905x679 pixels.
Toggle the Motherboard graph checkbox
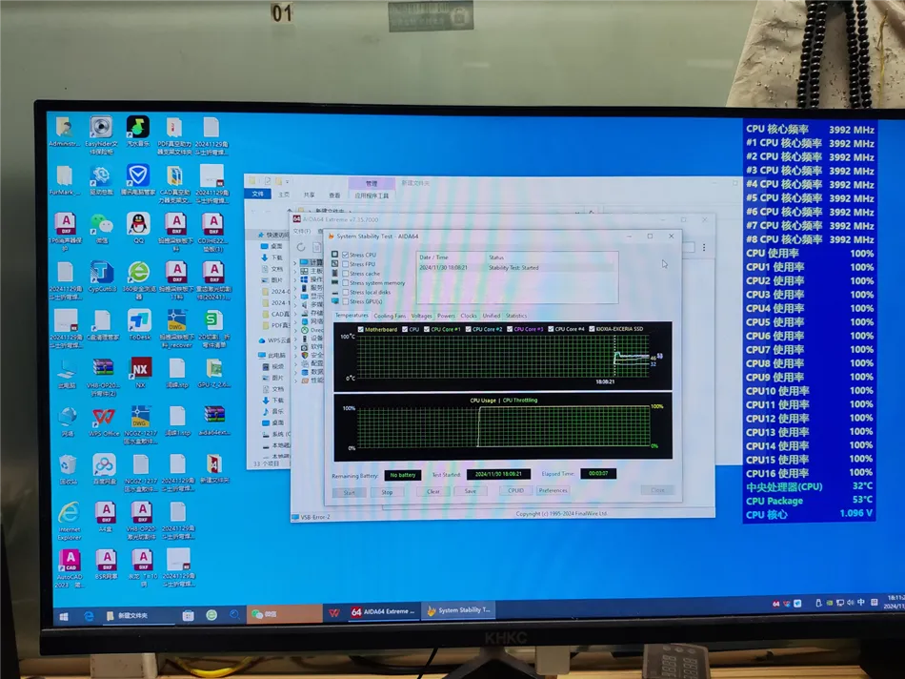click(361, 329)
